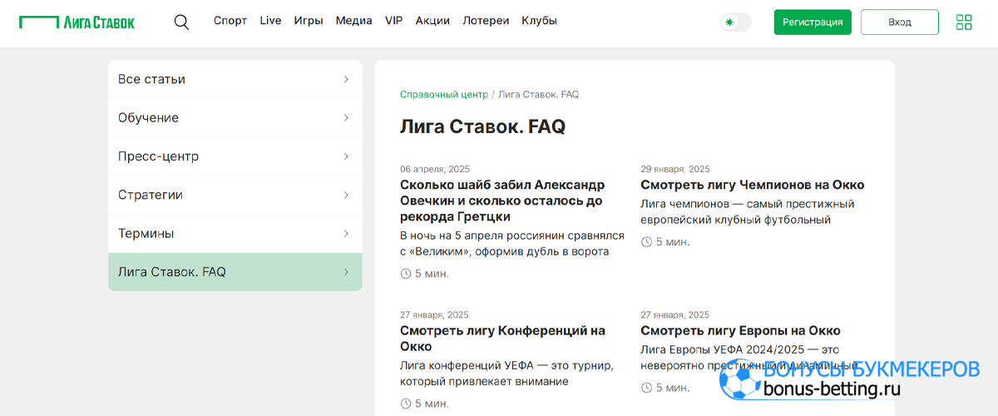Image resolution: width=998 pixels, height=416 pixels.
Task: Open Смотреть лигу Конференций на Окко article
Action: pyautogui.click(x=502, y=338)
